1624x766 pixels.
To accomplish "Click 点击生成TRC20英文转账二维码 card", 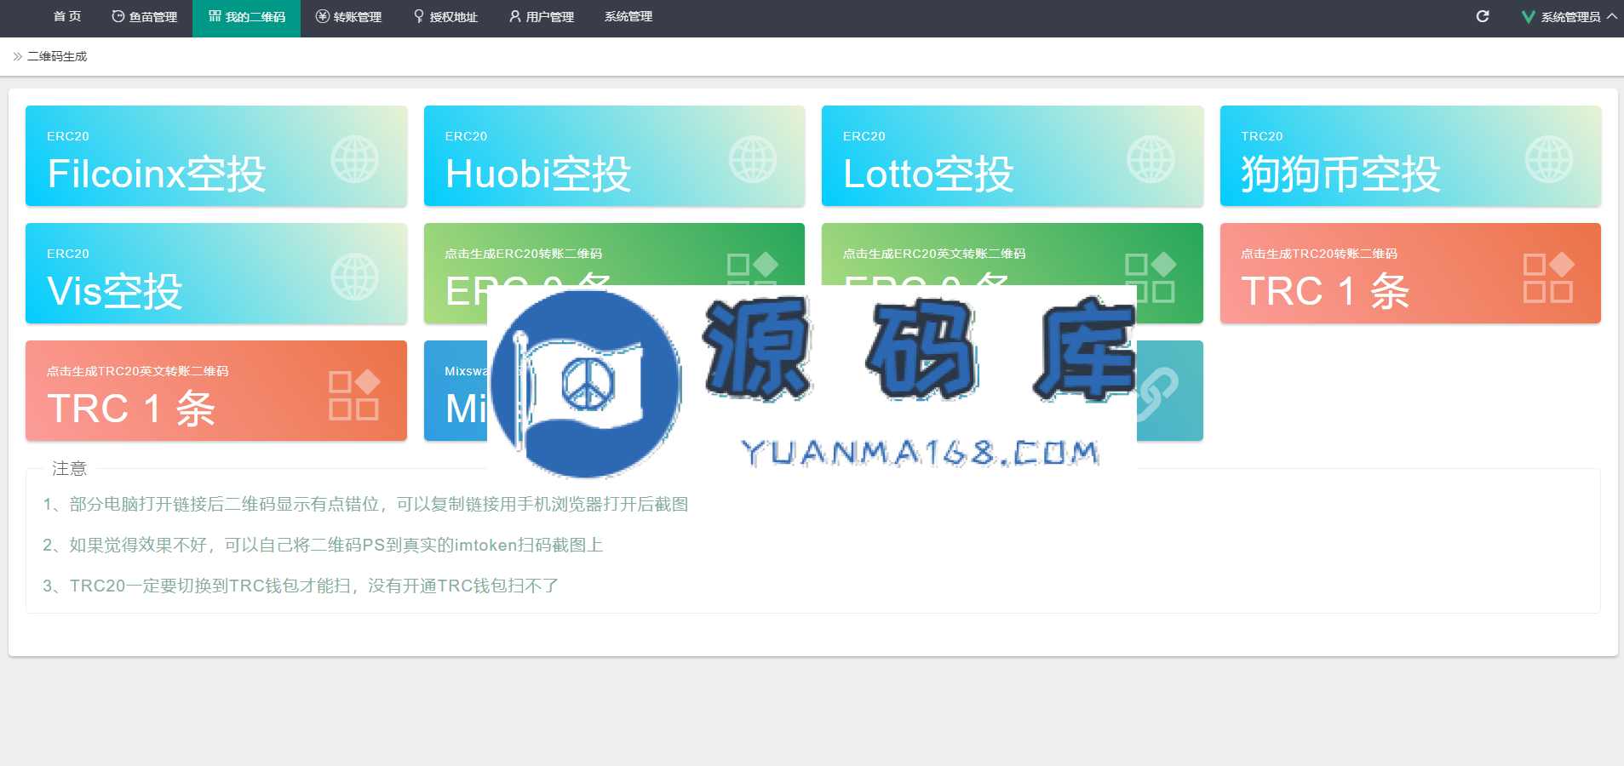I will pos(216,391).
